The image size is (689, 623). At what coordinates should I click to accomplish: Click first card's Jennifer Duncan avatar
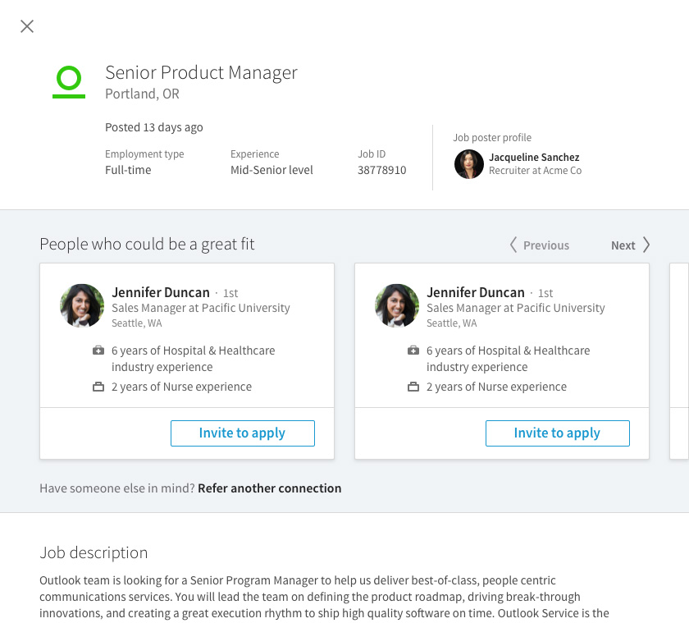pyautogui.click(x=82, y=306)
